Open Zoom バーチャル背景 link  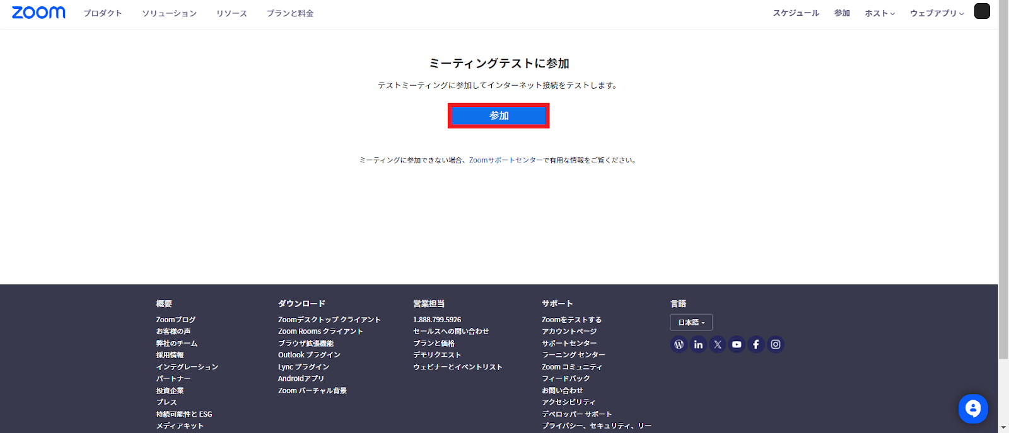pos(312,390)
